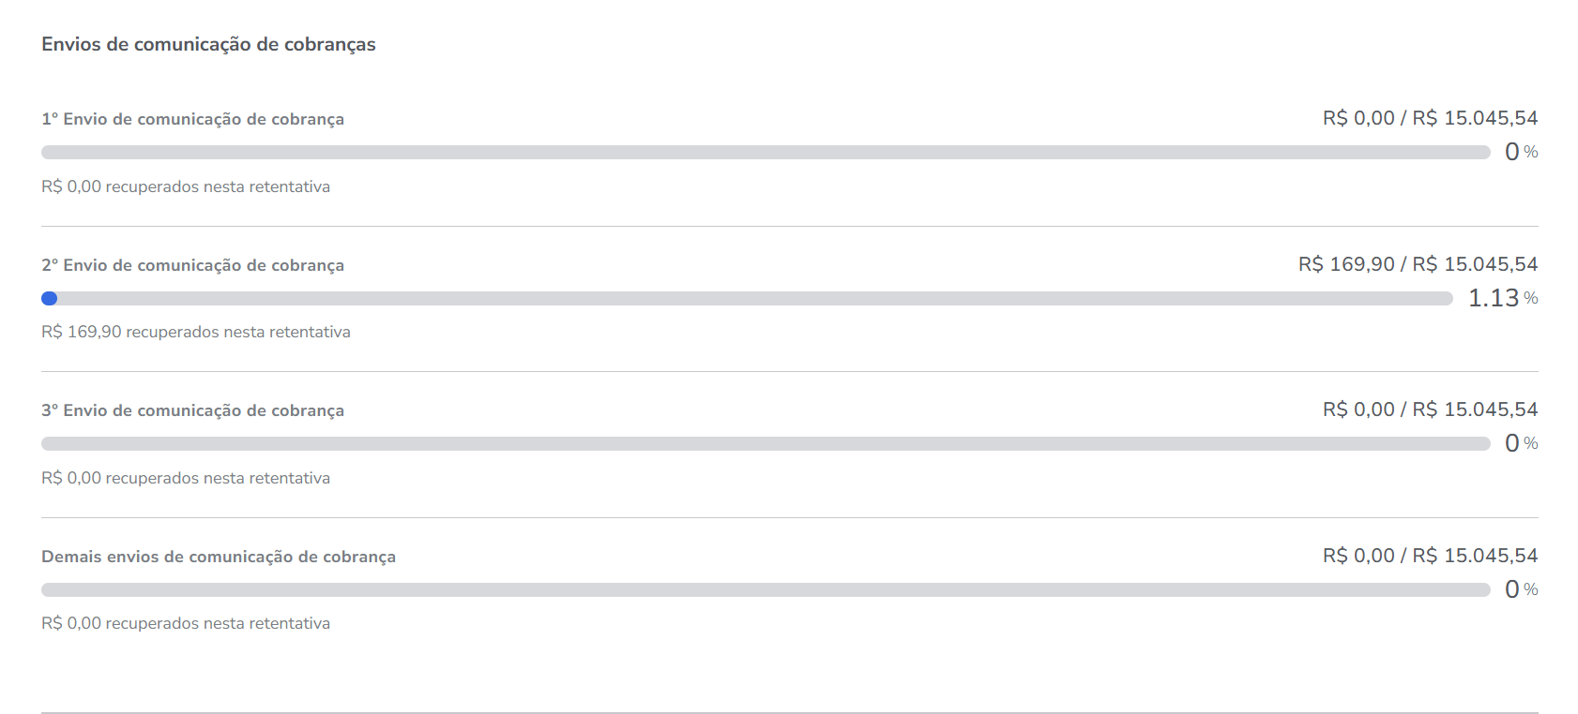Select the "1° Envio de comunicação de cobrança" label

192,119
